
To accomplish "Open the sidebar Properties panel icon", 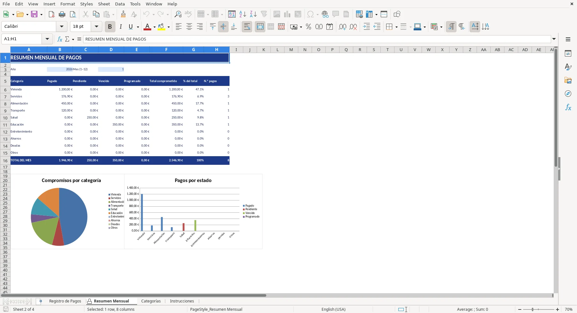I will point(568,53).
